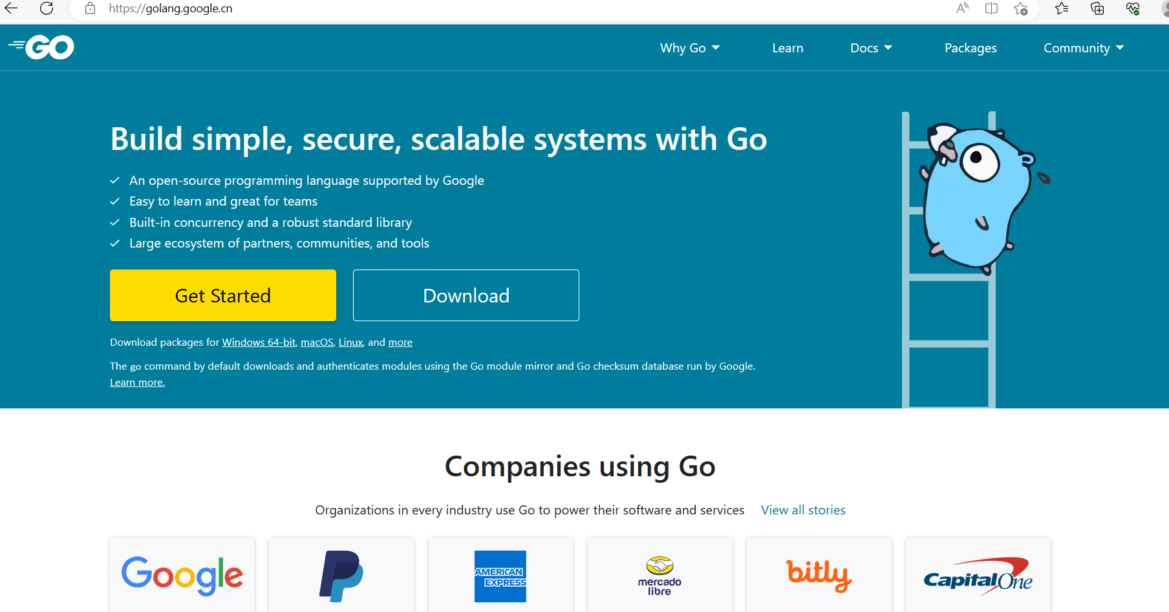
Task: Open the Google company card
Action: [x=182, y=575]
